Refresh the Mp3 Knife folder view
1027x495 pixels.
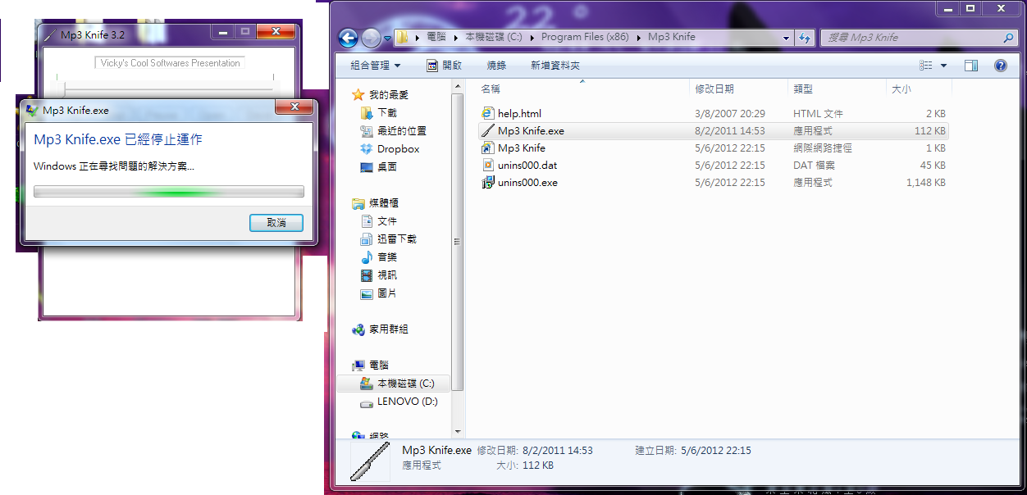tap(805, 38)
